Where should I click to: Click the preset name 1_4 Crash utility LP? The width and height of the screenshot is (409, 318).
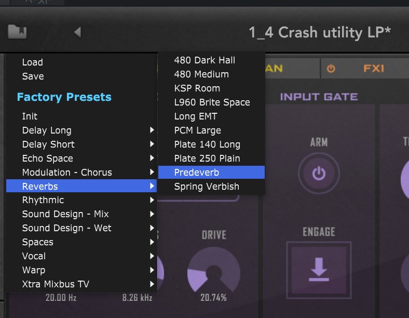click(320, 32)
